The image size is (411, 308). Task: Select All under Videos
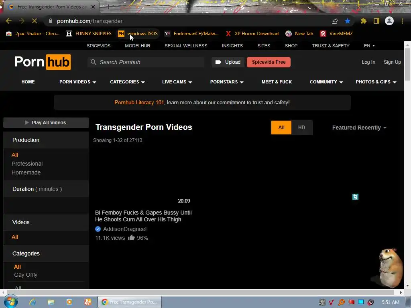[x=15, y=237]
